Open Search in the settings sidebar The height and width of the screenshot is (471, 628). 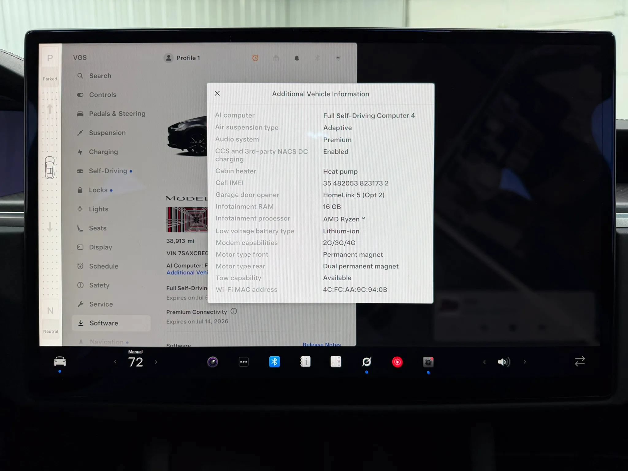click(94, 76)
